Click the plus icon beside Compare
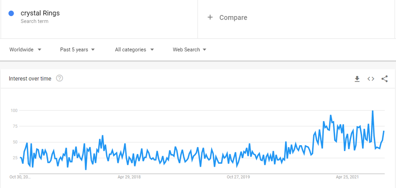 click(x=210, y=17)
